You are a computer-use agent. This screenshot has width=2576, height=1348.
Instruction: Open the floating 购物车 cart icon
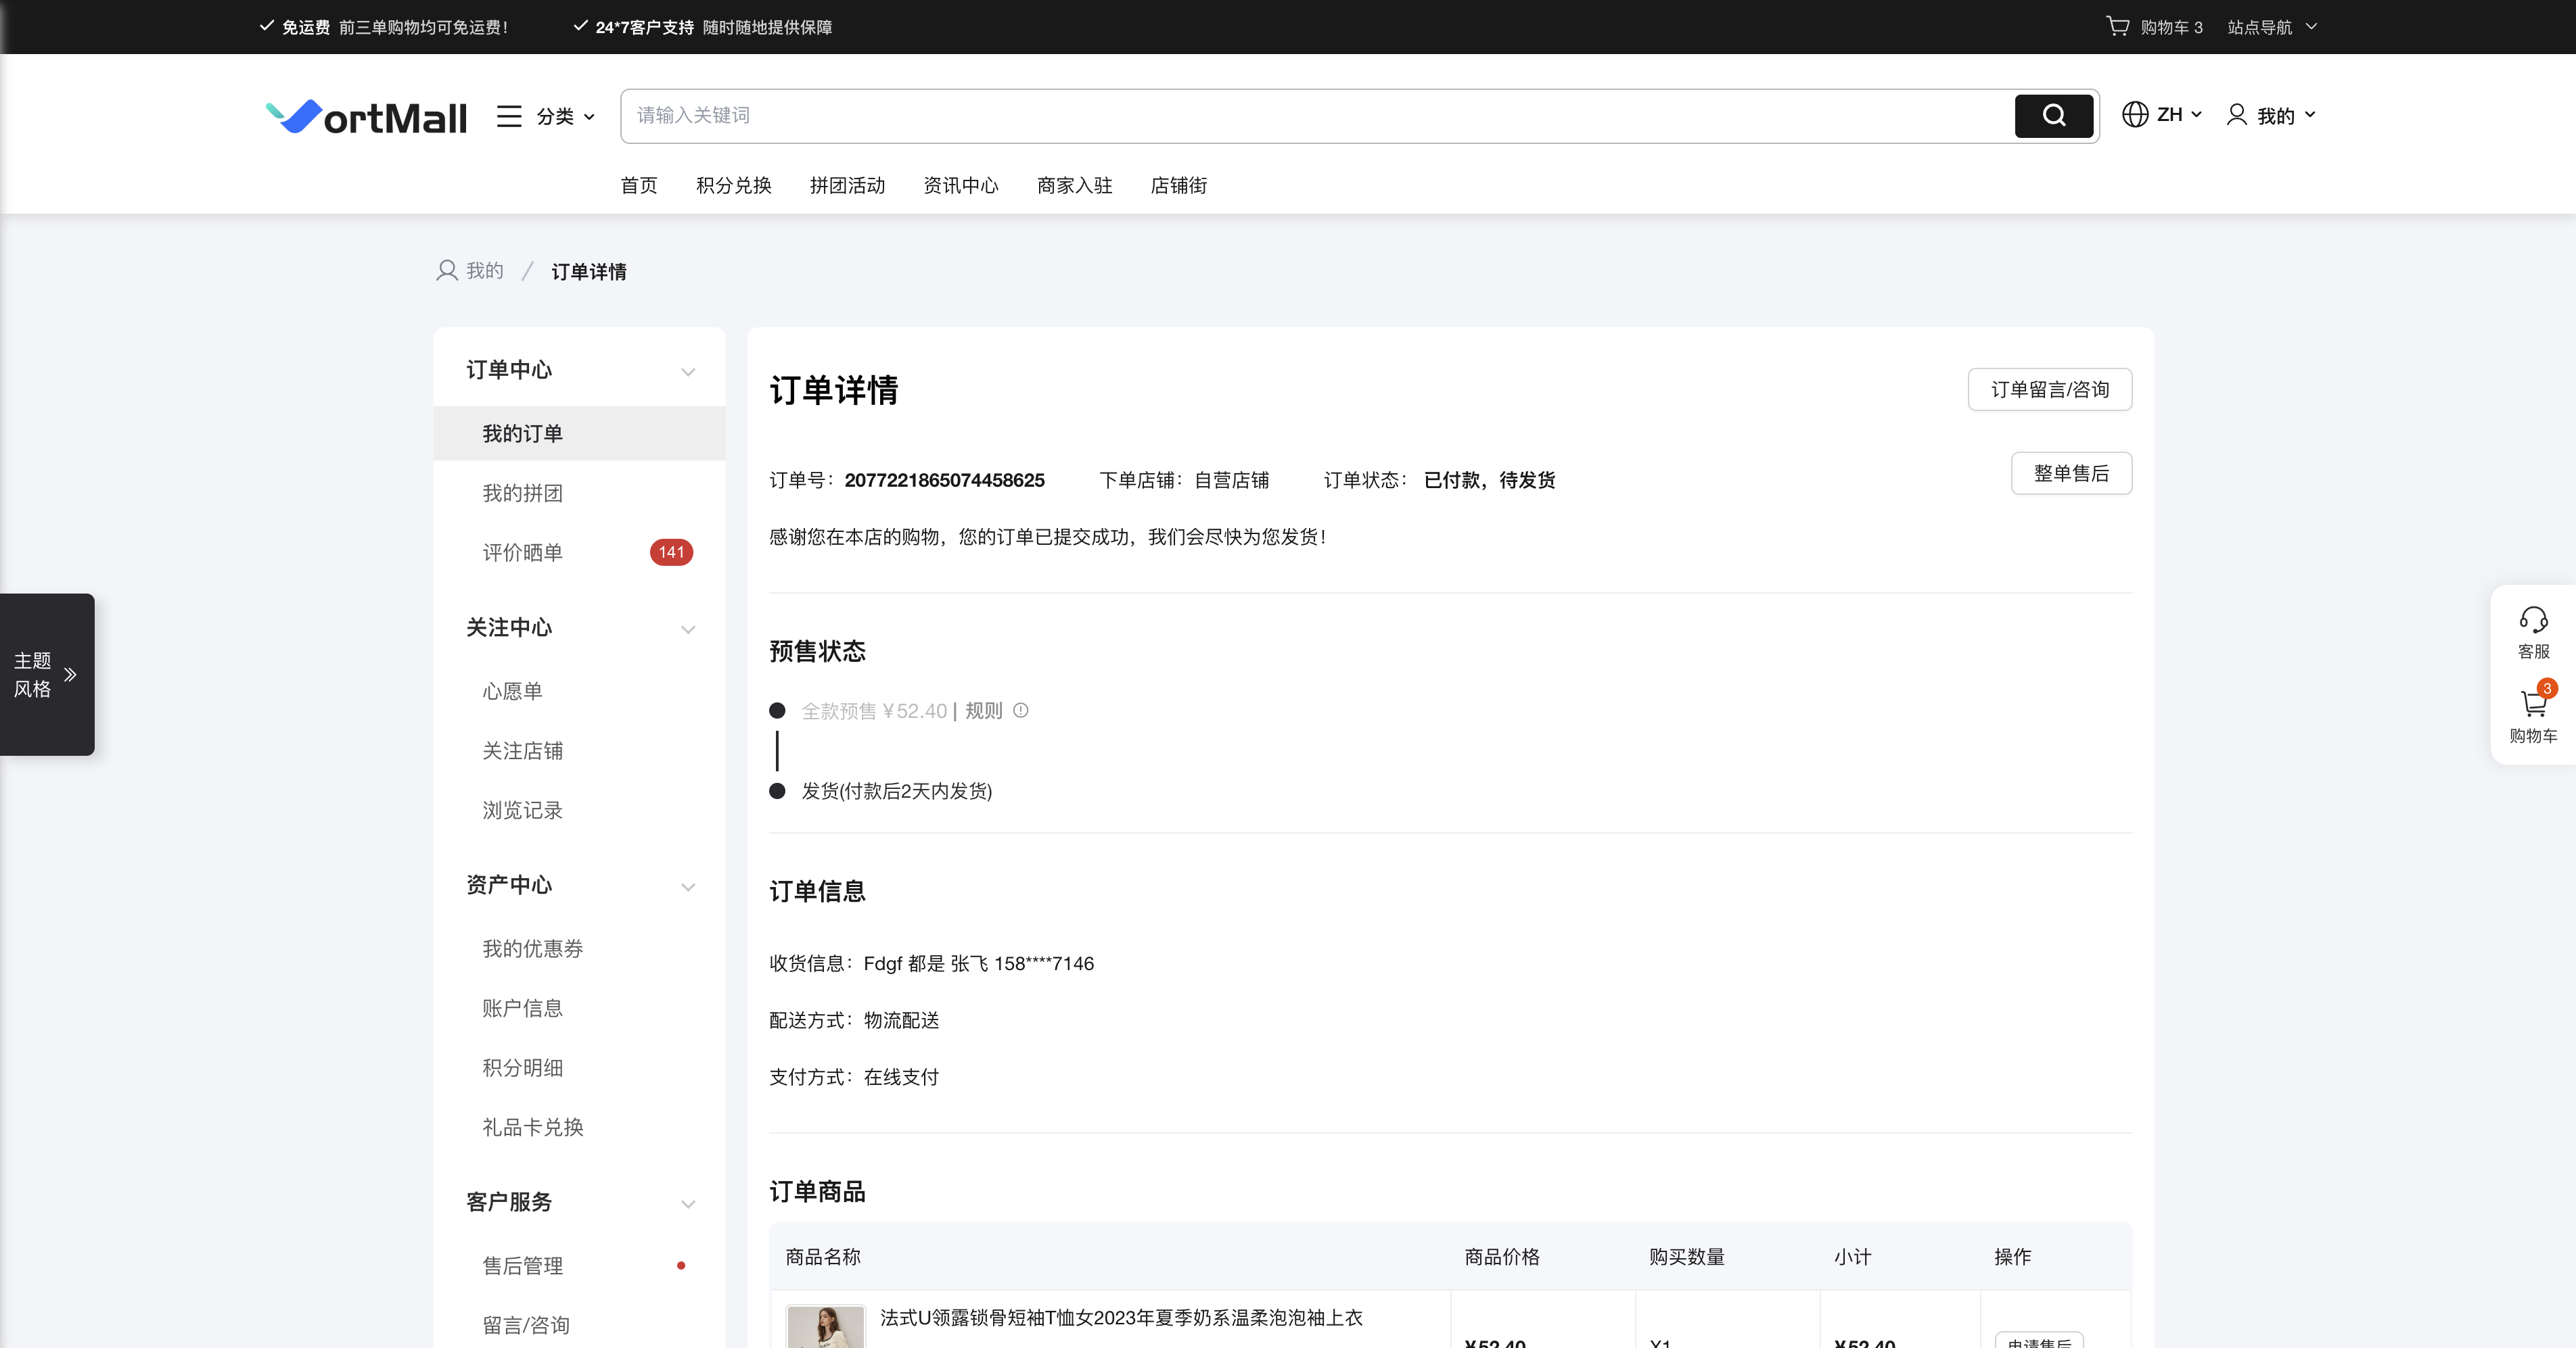tap(2533, 704)
